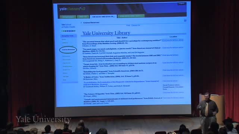Viewport: 239px width, 134px height.
Task: Click "A Matter of Taste" title text
Action: point(111,77)
